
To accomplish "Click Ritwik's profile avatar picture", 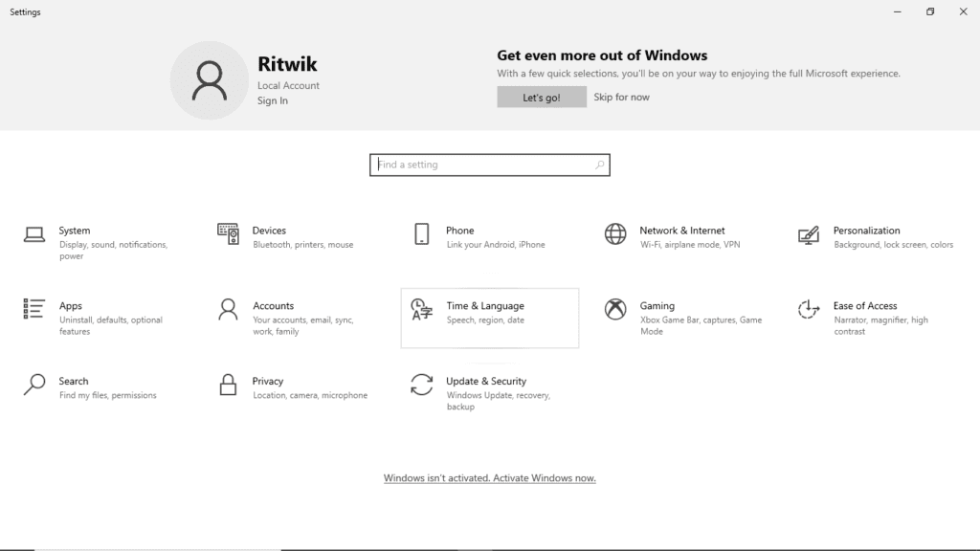I will pos(210,80).
